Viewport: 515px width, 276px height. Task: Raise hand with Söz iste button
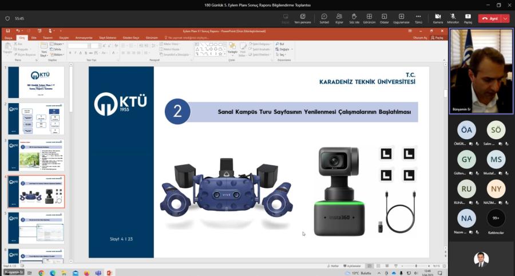click(354, 18)
